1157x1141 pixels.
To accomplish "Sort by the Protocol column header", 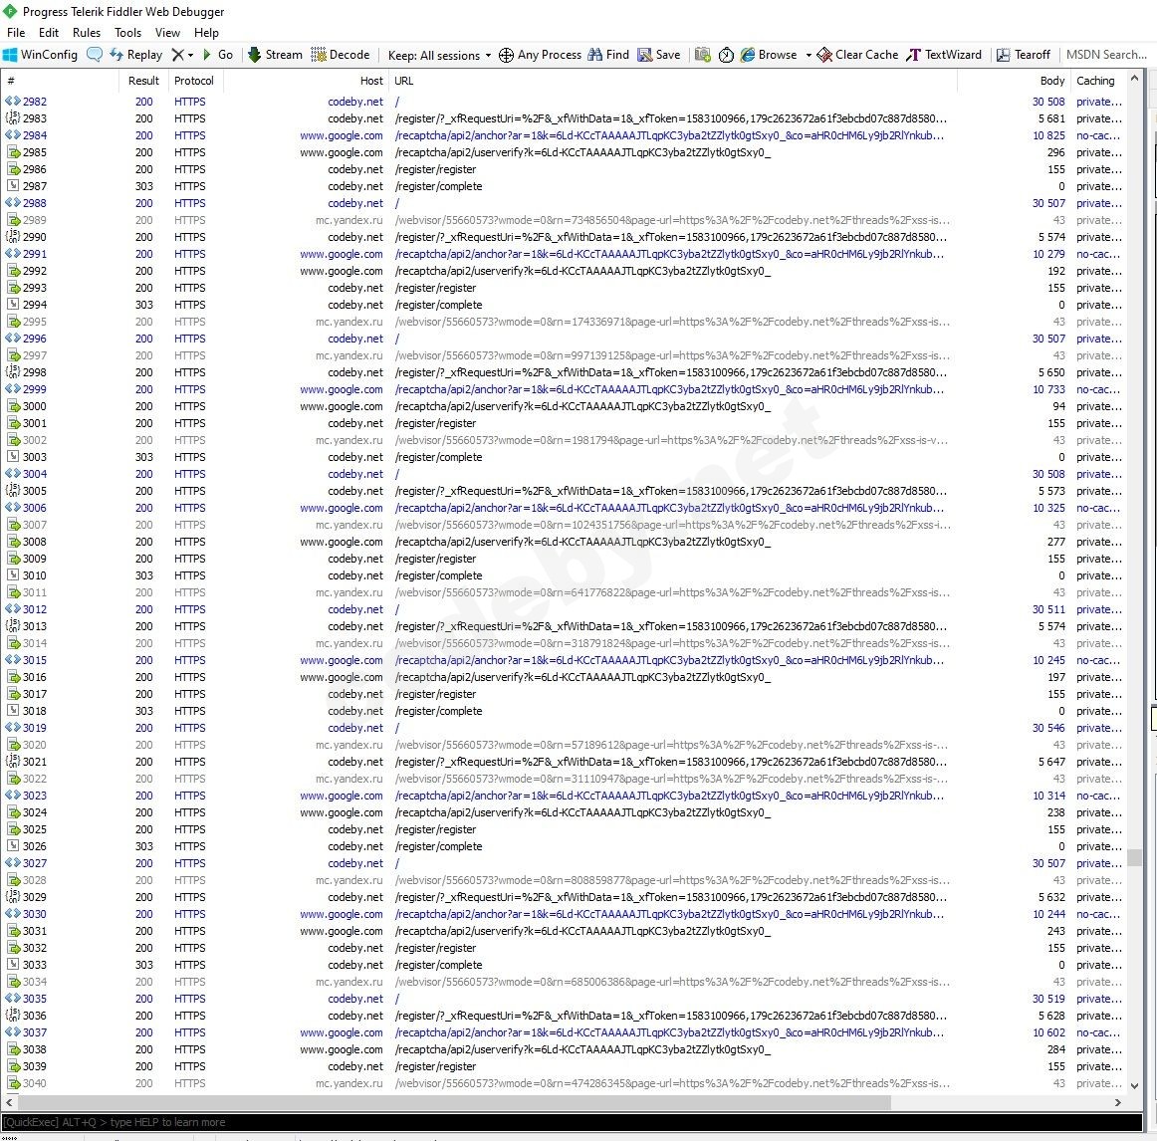I will 195,81.
